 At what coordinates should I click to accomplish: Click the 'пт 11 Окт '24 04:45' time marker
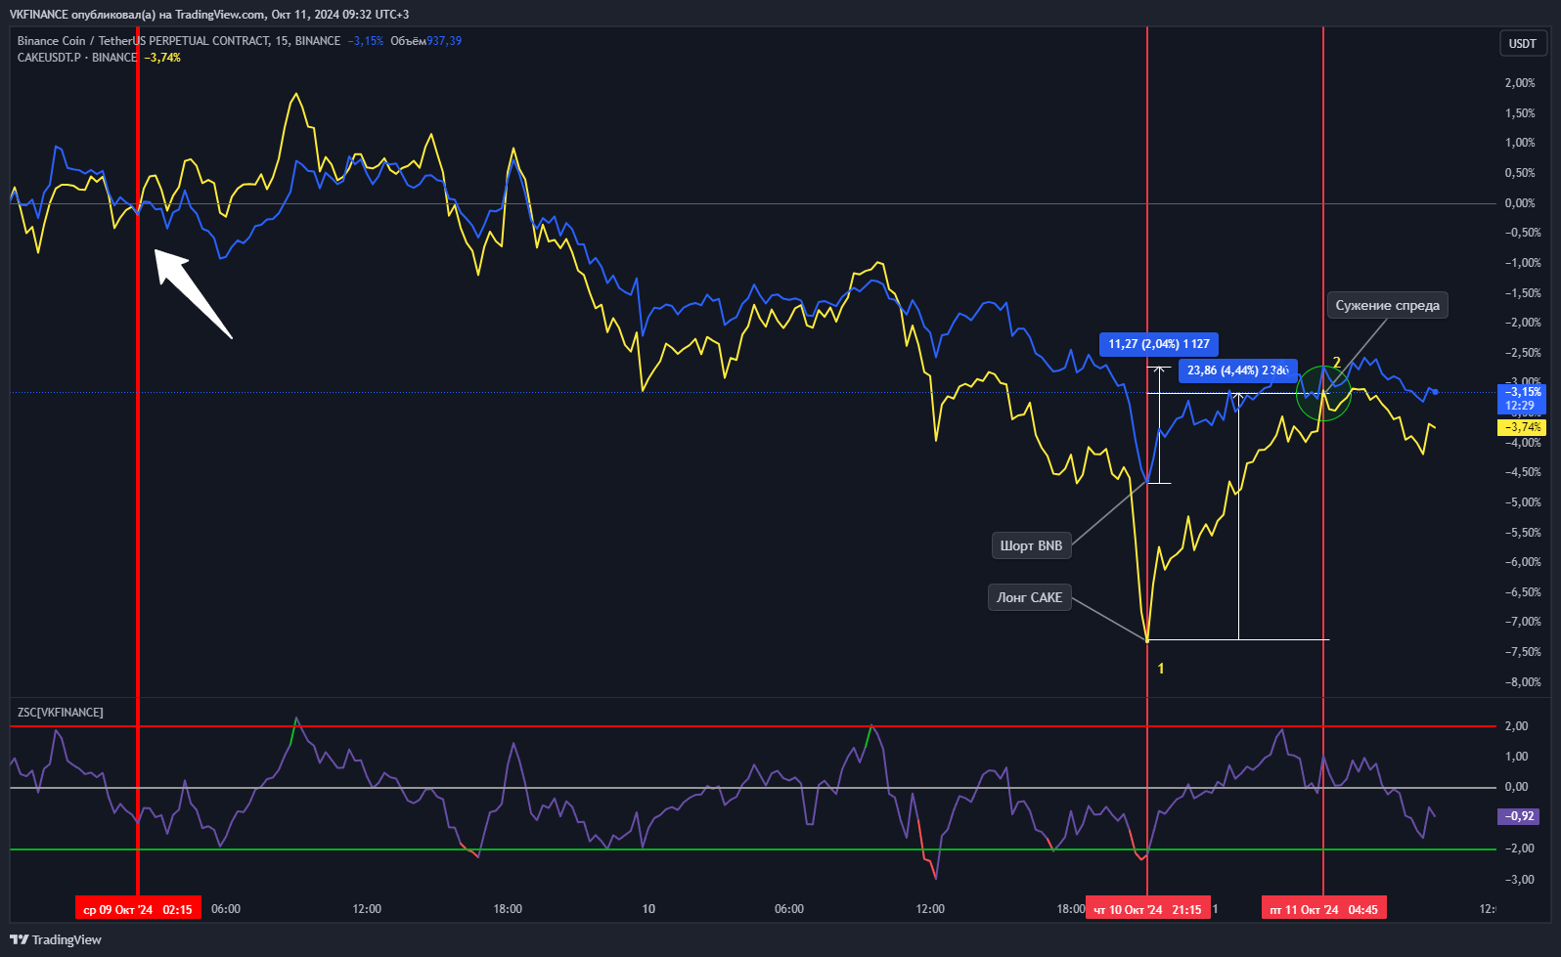coord(1323,909)
